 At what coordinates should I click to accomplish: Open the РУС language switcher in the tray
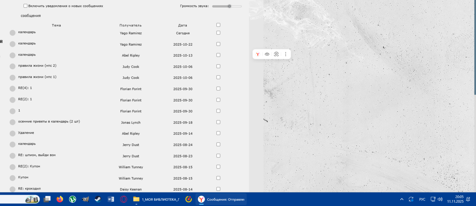(x=422, y=199)
